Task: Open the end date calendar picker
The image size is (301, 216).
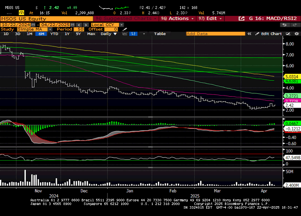Action: [72, 25]
